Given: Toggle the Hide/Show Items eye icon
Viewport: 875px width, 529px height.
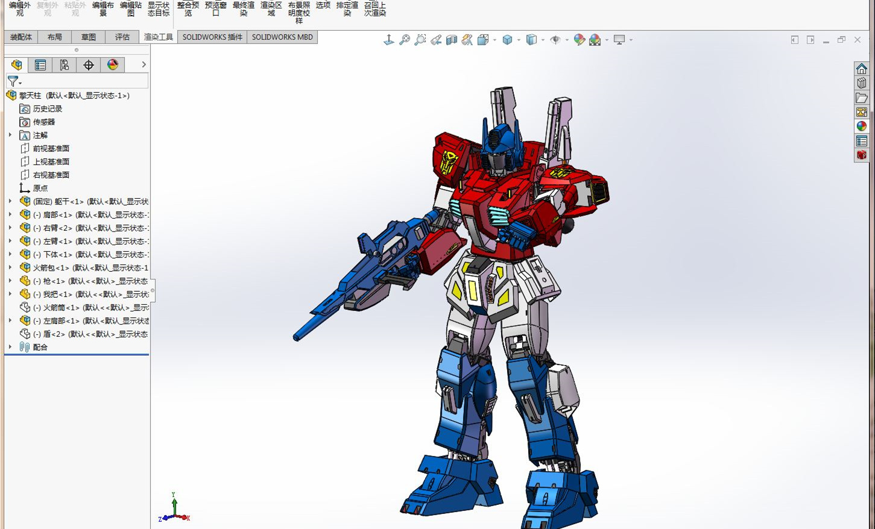Looking at the screenshot, I should [555, 40].
